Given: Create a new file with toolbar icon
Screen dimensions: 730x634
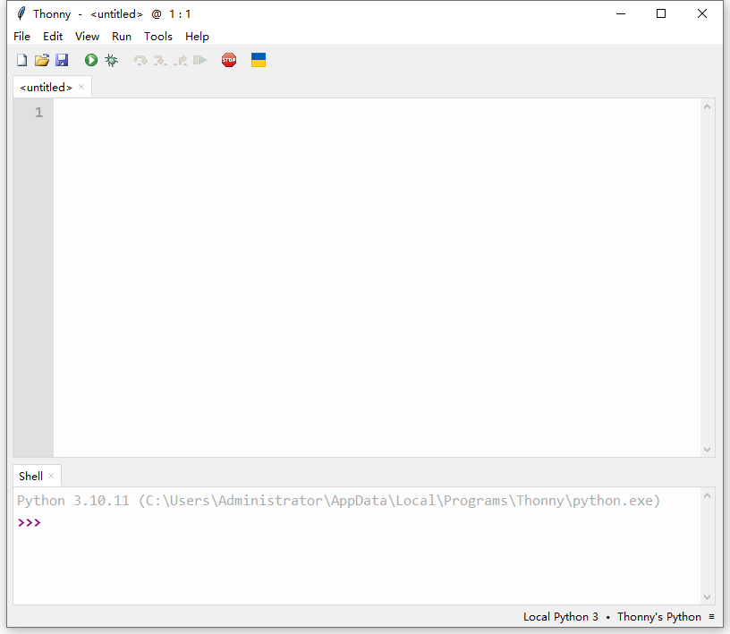Looking at the screenshot, I should pyautogui.click(x=21, y=60).
